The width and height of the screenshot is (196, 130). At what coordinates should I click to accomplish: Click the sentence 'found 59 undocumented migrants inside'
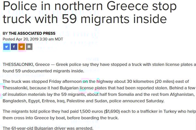pyautogui.click(x=43, y=71)
